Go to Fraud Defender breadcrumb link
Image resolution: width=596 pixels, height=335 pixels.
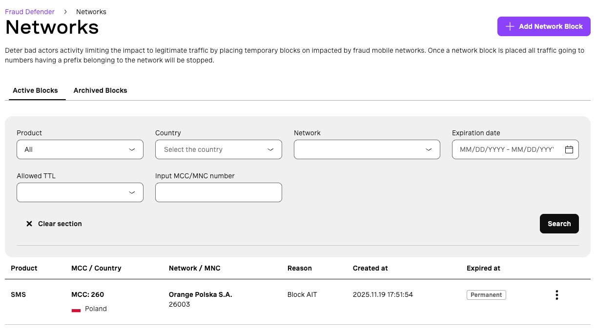[x=30, y=12]
